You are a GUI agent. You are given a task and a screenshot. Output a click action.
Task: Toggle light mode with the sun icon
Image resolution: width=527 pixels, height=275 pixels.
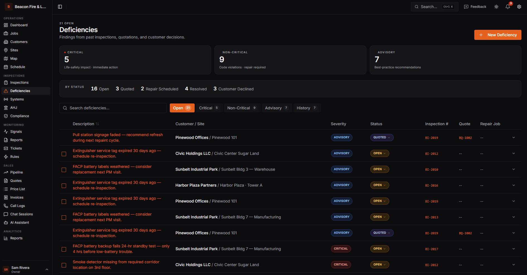496,6
